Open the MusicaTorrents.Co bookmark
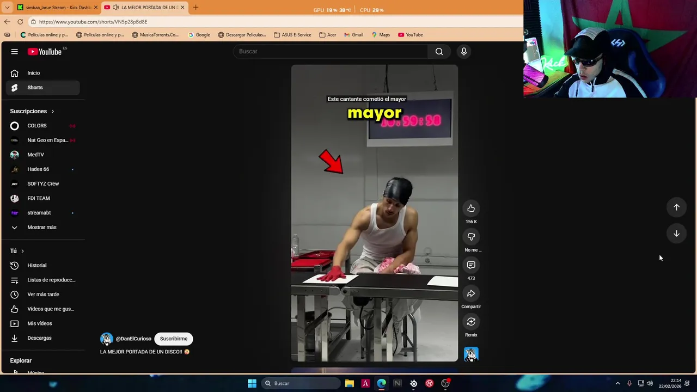697x392 pixels. 155,35
